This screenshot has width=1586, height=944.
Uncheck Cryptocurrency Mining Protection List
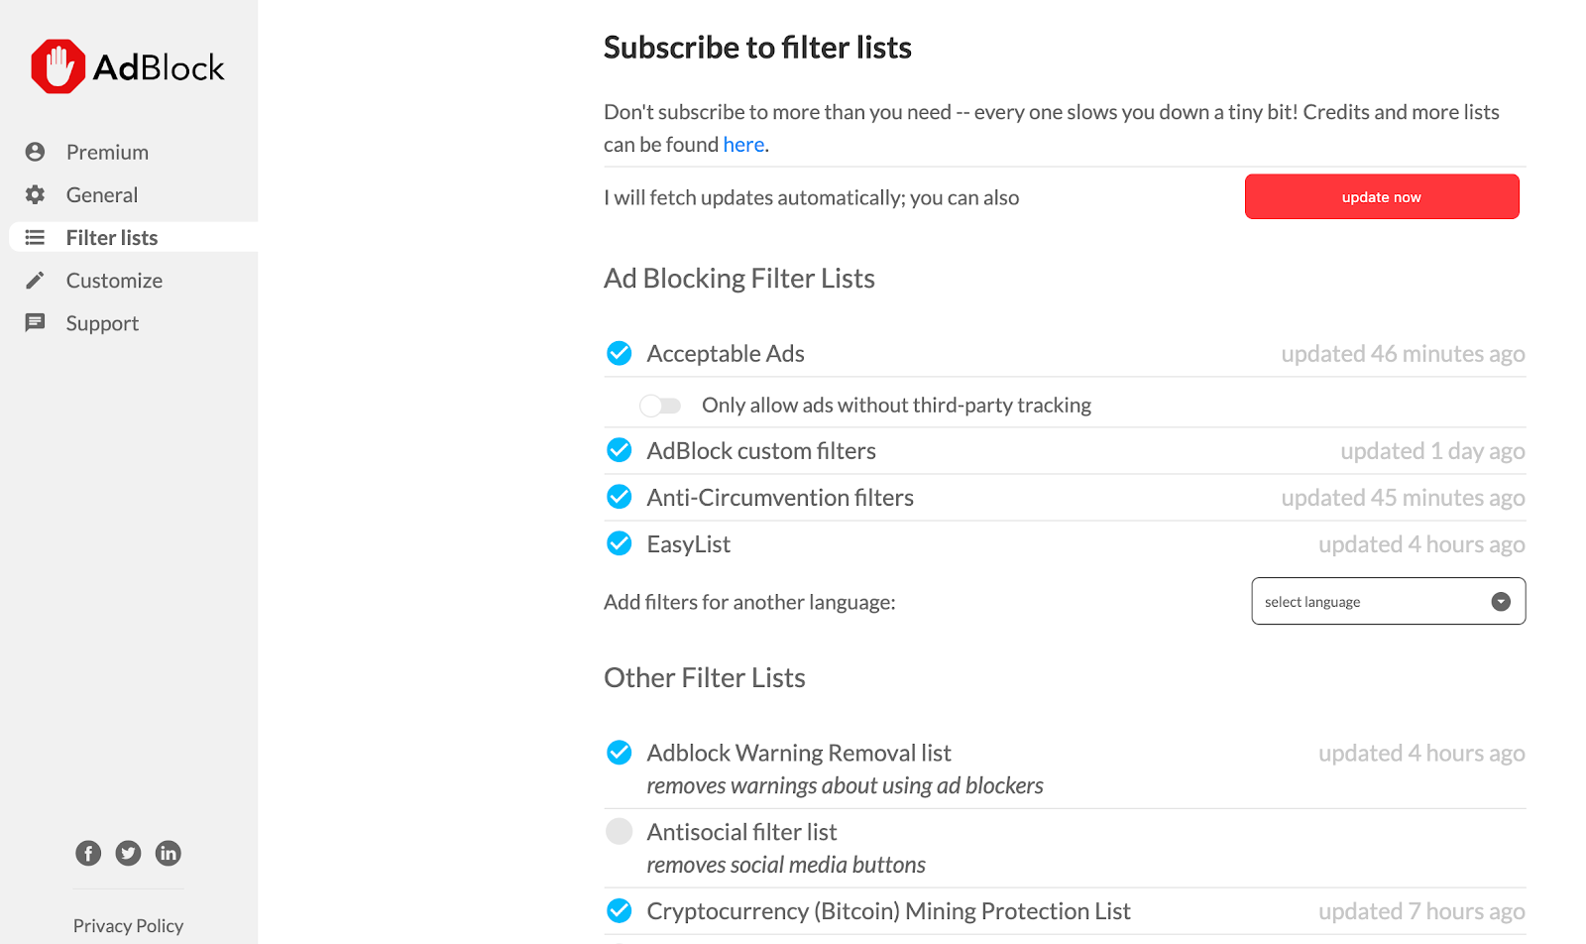click(620, 910)
